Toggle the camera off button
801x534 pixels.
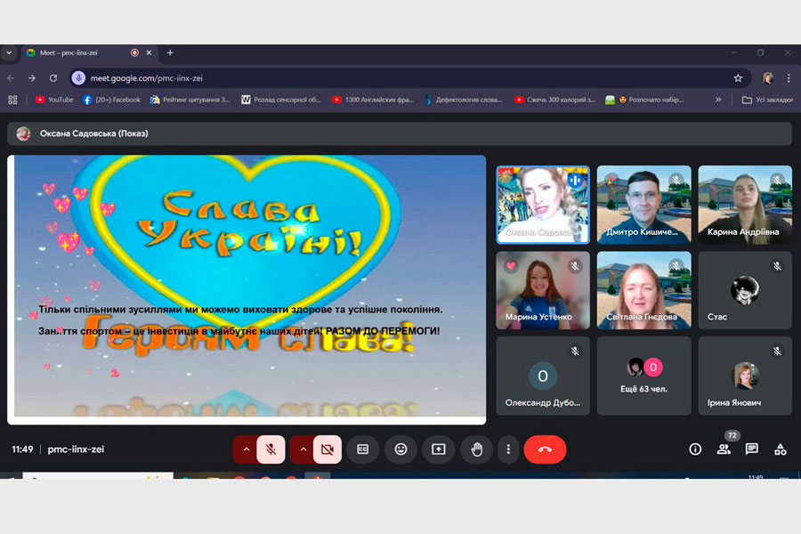point(328,449)
